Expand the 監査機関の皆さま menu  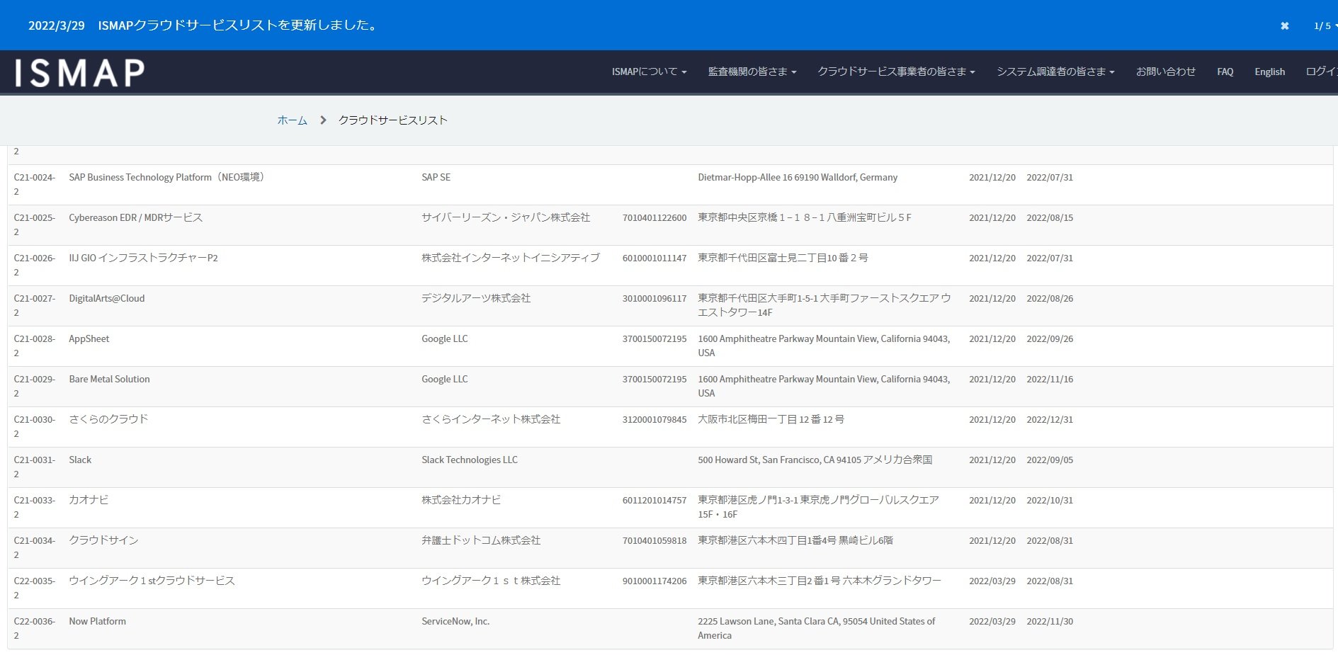point(752,72)
